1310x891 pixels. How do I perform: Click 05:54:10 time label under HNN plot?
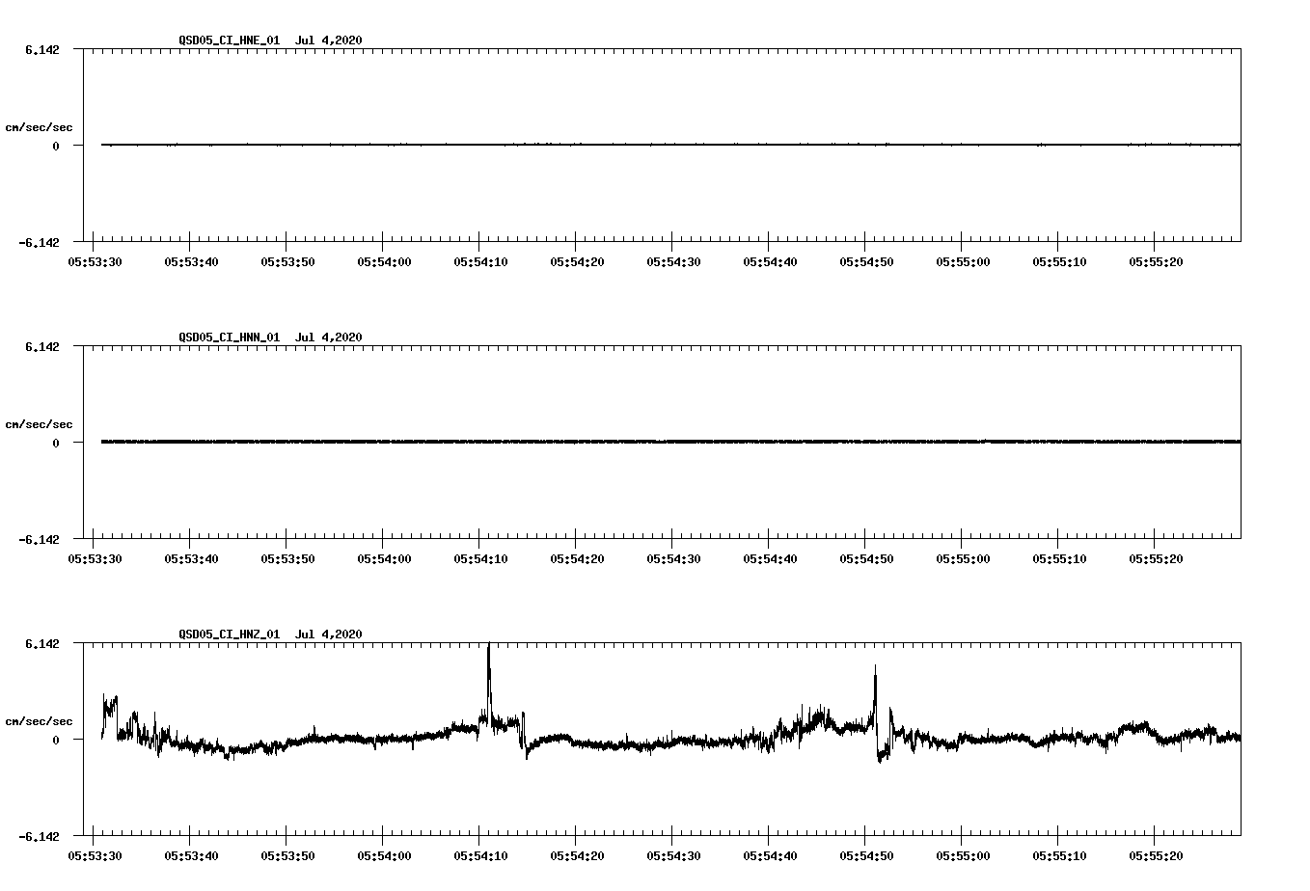[x=480, y=558]
